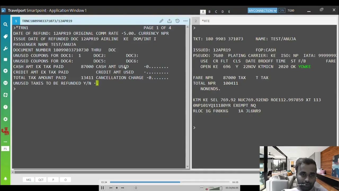Switch to work area D

pyautogui.click(x=223, y=12)
